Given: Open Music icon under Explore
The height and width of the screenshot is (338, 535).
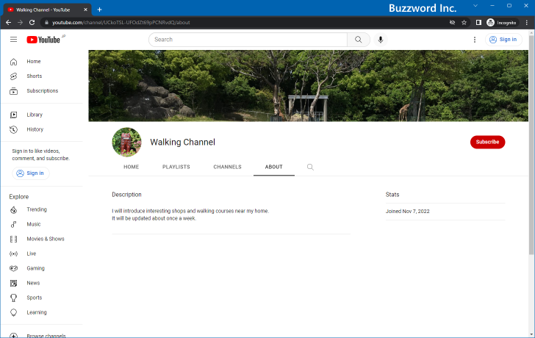Looking at the screenshot, I should point(13,224).
